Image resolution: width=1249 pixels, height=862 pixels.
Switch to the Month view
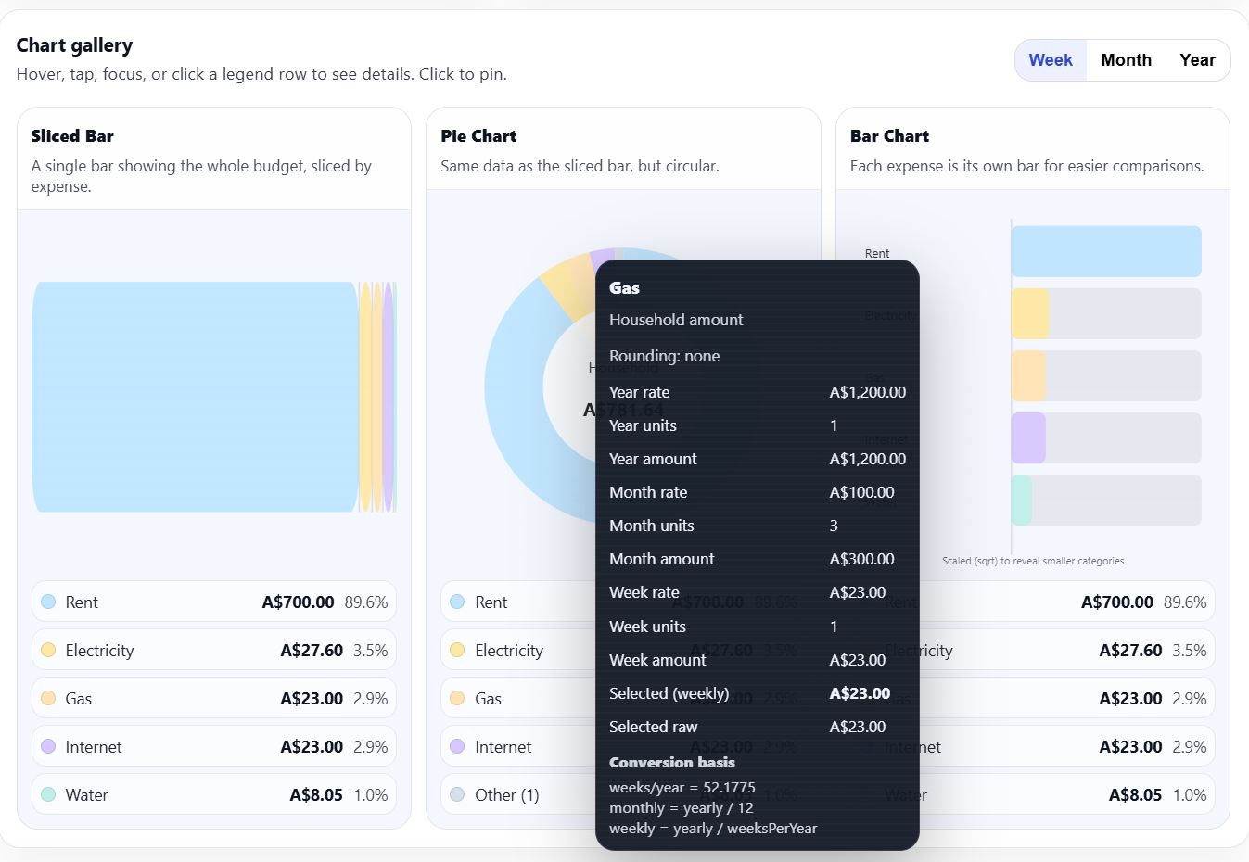(x=1125, y=59)
